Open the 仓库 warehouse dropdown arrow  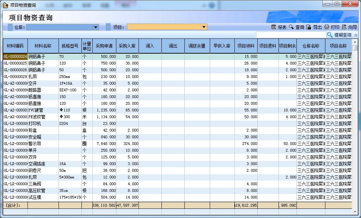pyautogui.click(x=96, y=27)
